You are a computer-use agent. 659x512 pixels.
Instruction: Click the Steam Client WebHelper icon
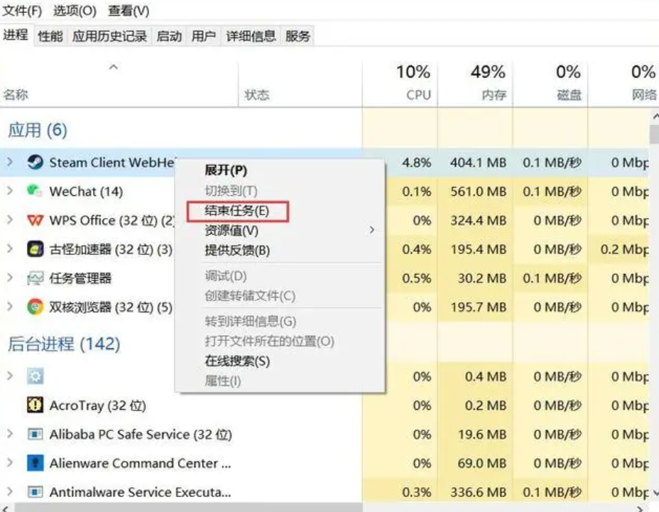36,162
